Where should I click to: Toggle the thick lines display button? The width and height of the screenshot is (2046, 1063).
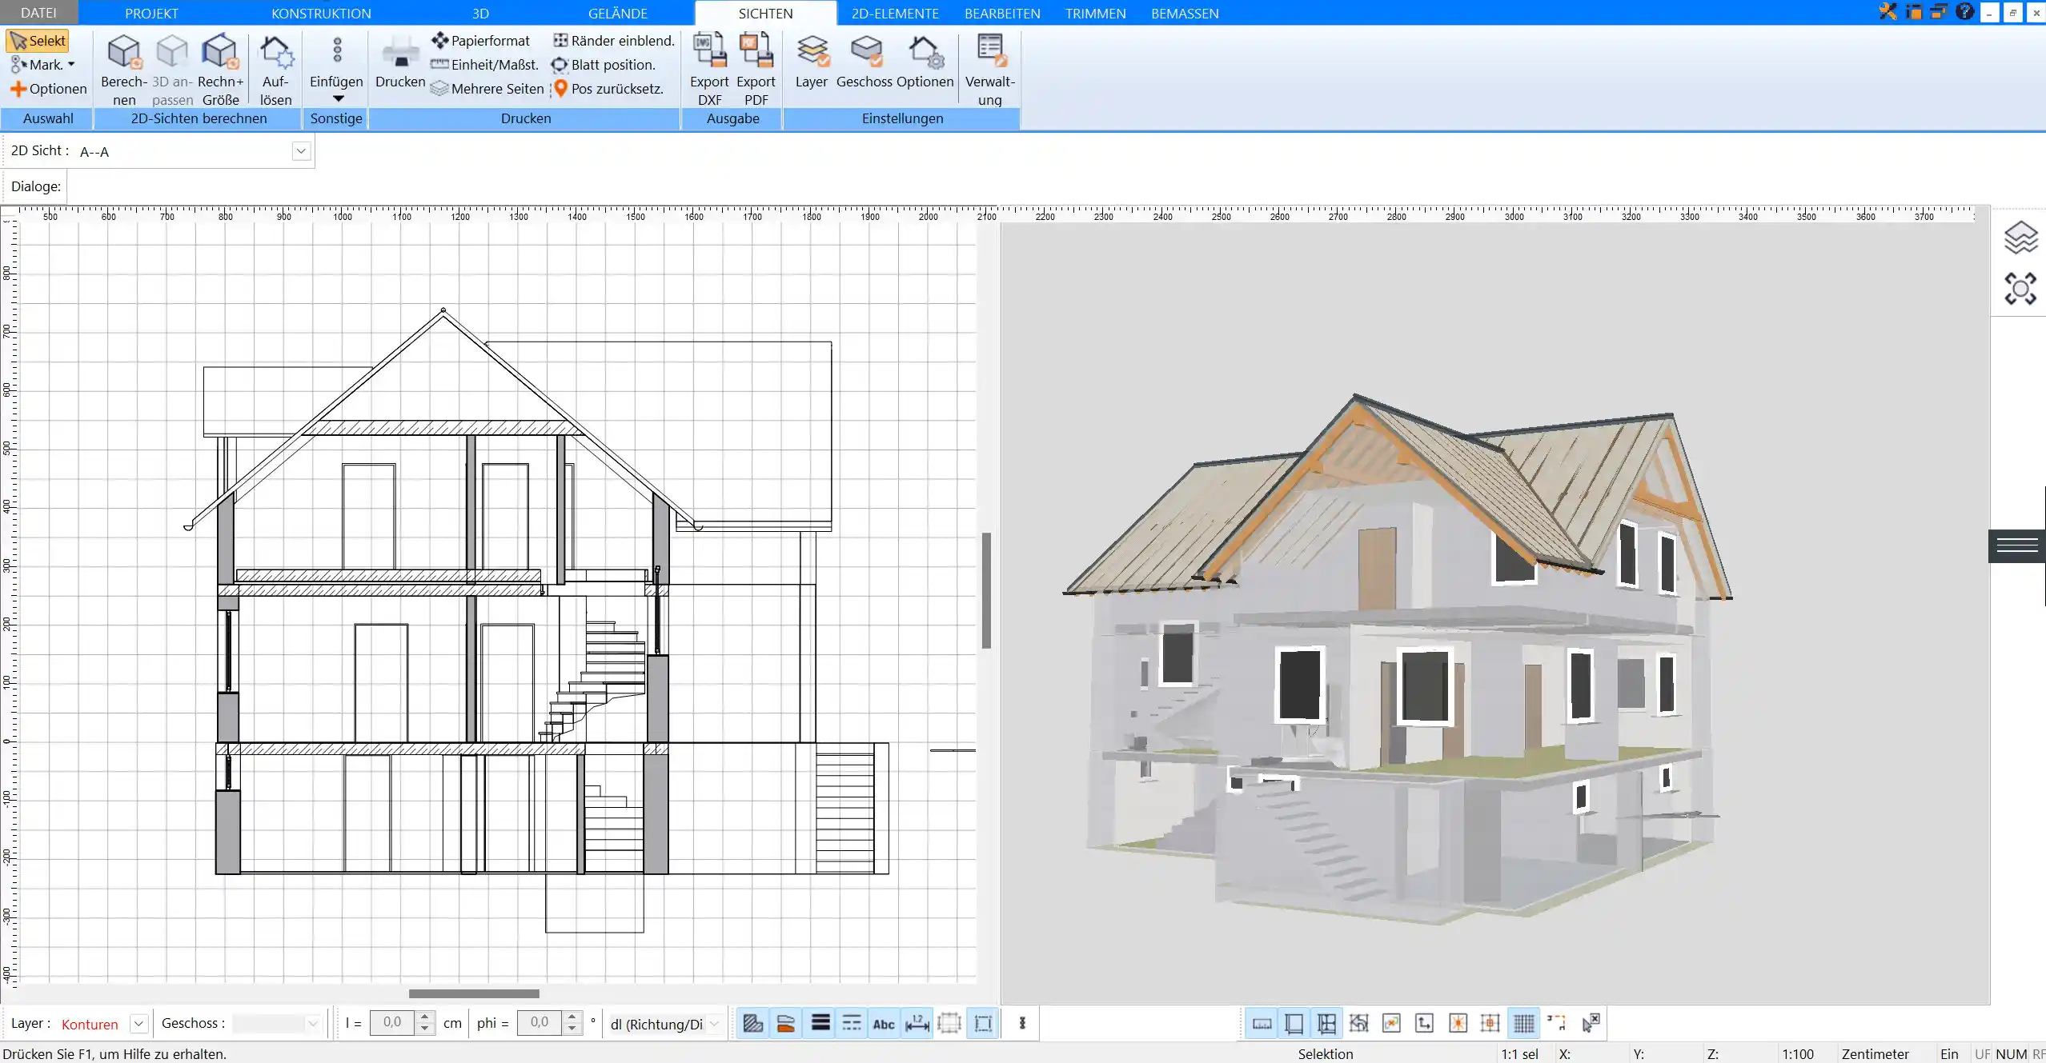tap(820, 1023)
